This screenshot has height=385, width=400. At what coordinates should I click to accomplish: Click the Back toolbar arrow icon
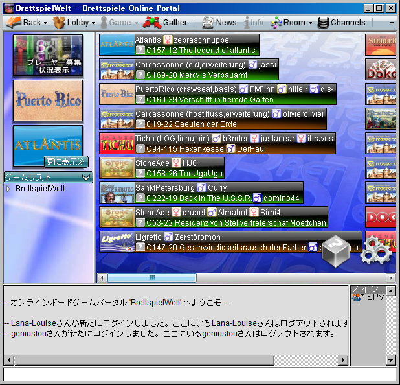[x=14, y=23]
